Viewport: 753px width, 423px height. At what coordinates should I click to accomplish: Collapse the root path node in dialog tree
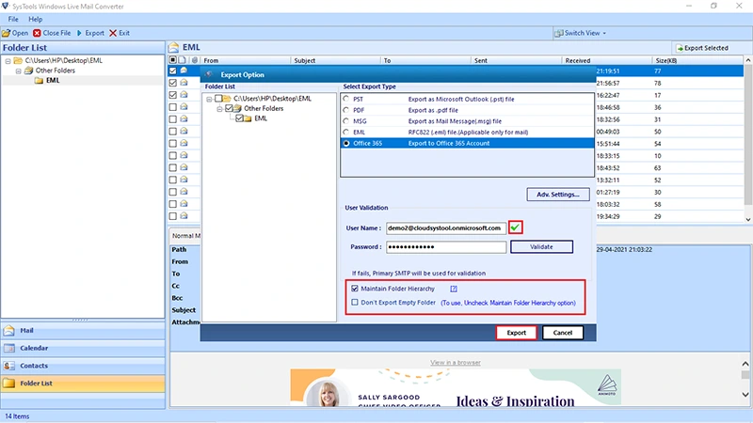pyautogui.click(x=209, y=99)
